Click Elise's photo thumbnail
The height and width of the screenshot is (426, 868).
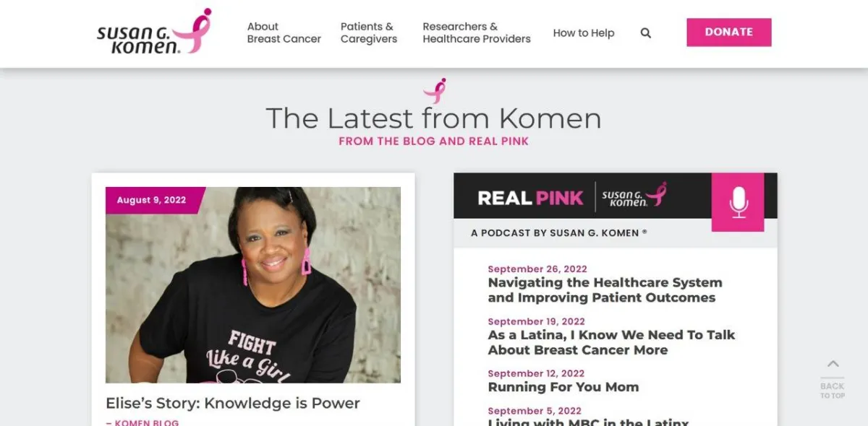tap(253, 285)
